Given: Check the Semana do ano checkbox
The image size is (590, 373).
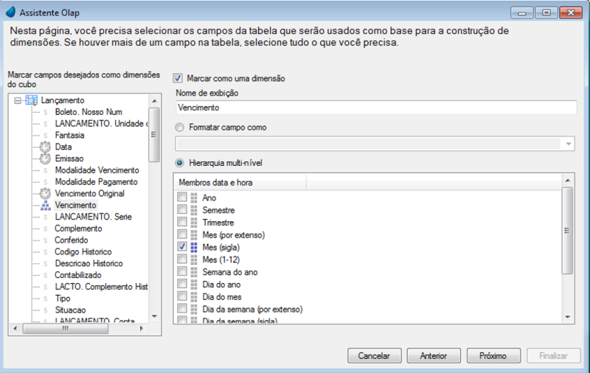Looking at the screenshot, I should [x=182, y=271].
